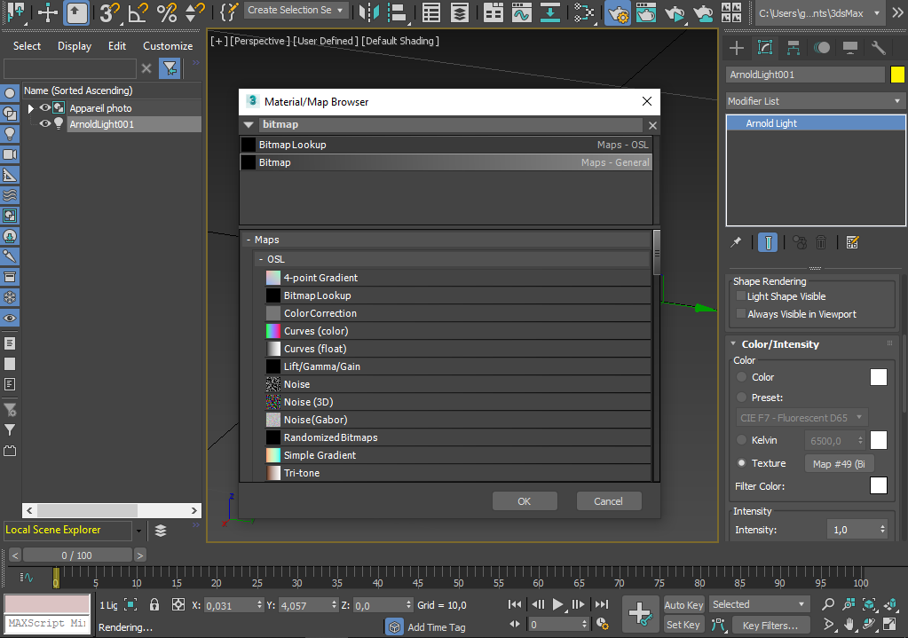908x638 pixels.
Task: Toggle the 3D Snaps tool
Action: pyautogui.click(x=109, y=12)
